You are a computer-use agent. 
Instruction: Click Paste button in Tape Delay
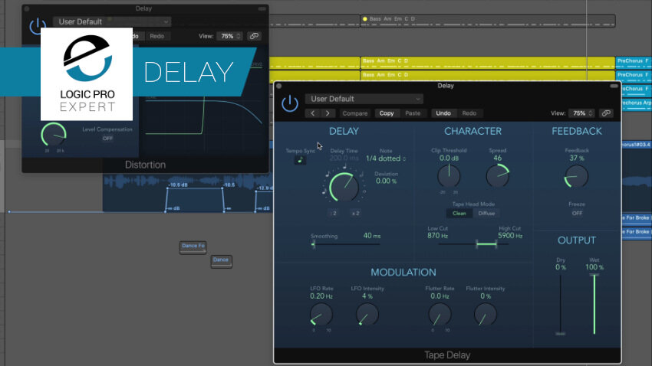click(x=413, y=113)
